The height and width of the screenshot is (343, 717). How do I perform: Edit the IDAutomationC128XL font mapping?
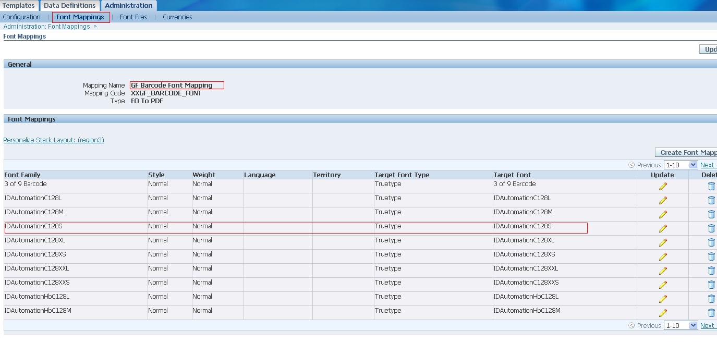click(662, 242)
